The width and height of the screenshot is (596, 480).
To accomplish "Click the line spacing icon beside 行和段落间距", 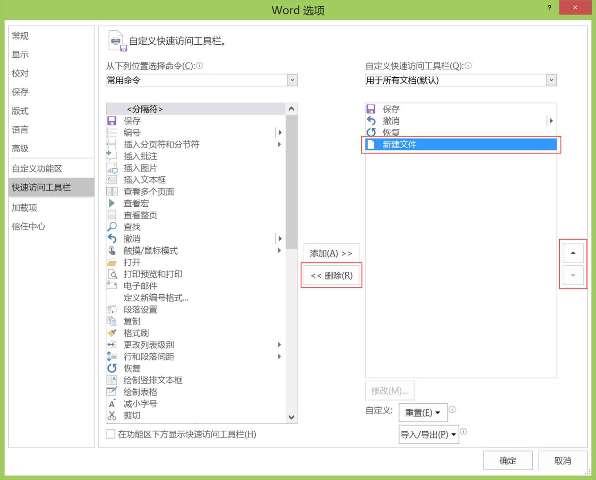I will pyautogui.click(x=112, y=356).
